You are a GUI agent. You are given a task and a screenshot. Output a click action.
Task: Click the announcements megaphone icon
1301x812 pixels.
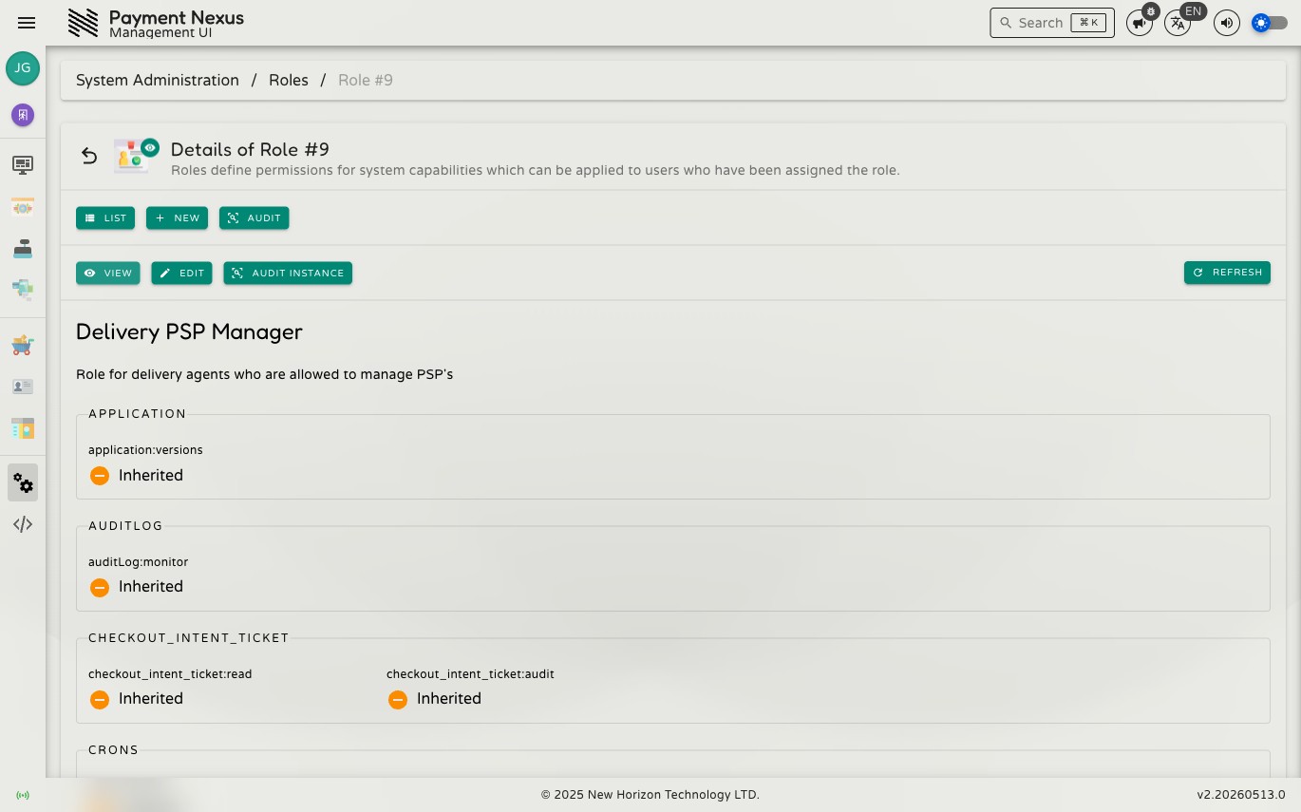1139,24
